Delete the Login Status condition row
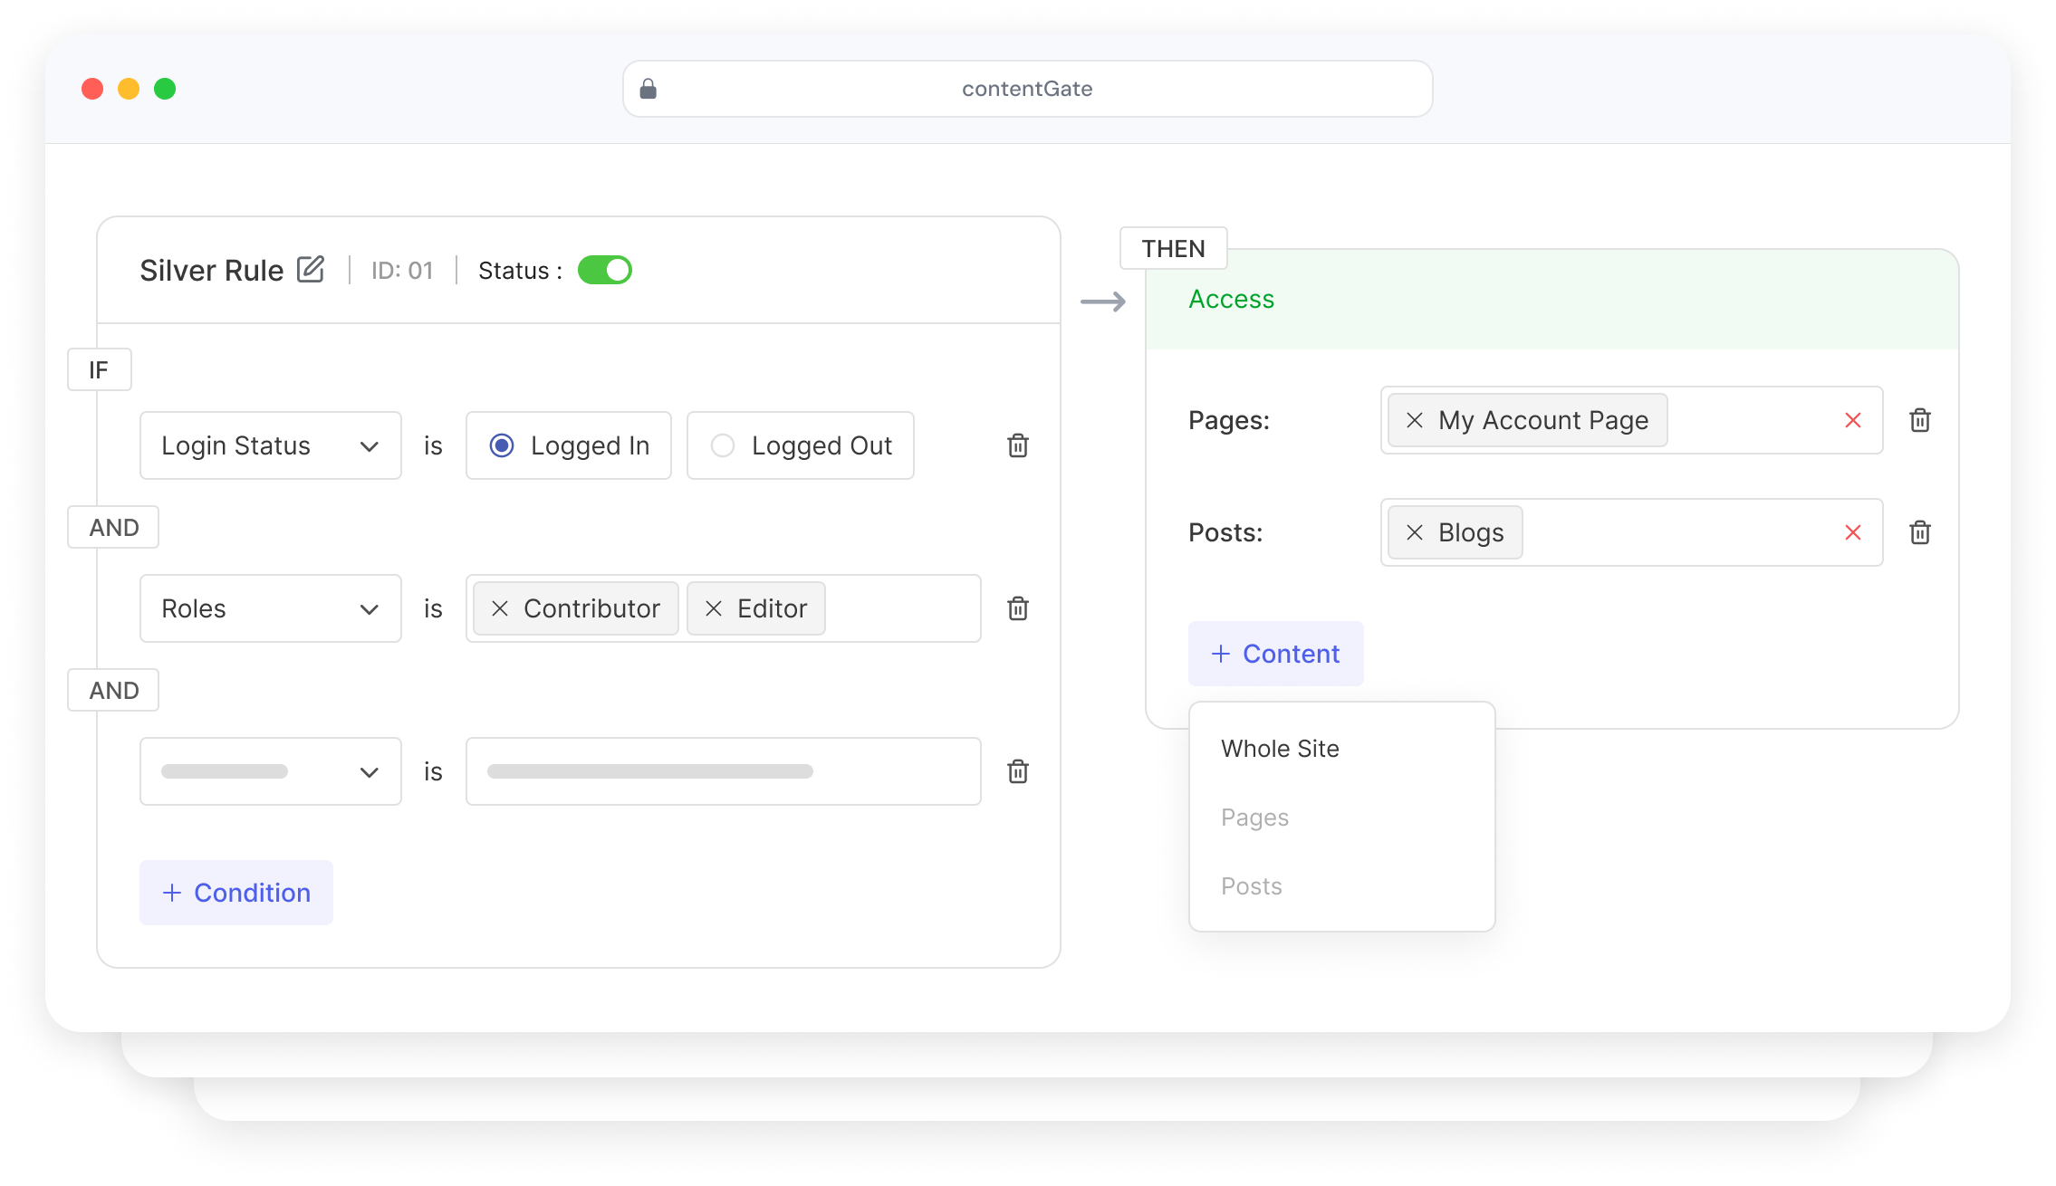Viewport: 2056px width, 1186px height. [x=1018, y=445]
